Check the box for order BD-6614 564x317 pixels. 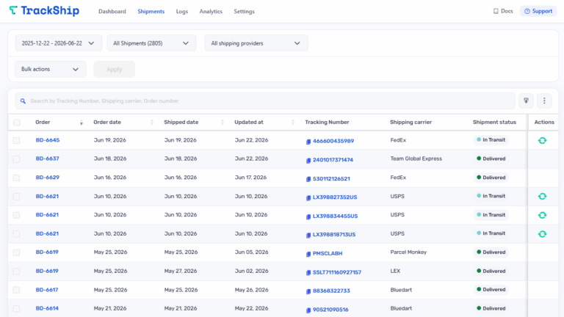[x=16, y=308]
